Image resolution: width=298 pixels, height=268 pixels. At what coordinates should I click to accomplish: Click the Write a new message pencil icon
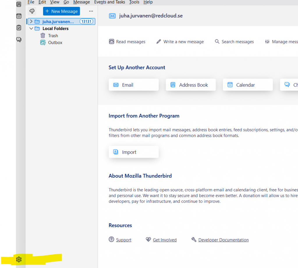[159, 42]
